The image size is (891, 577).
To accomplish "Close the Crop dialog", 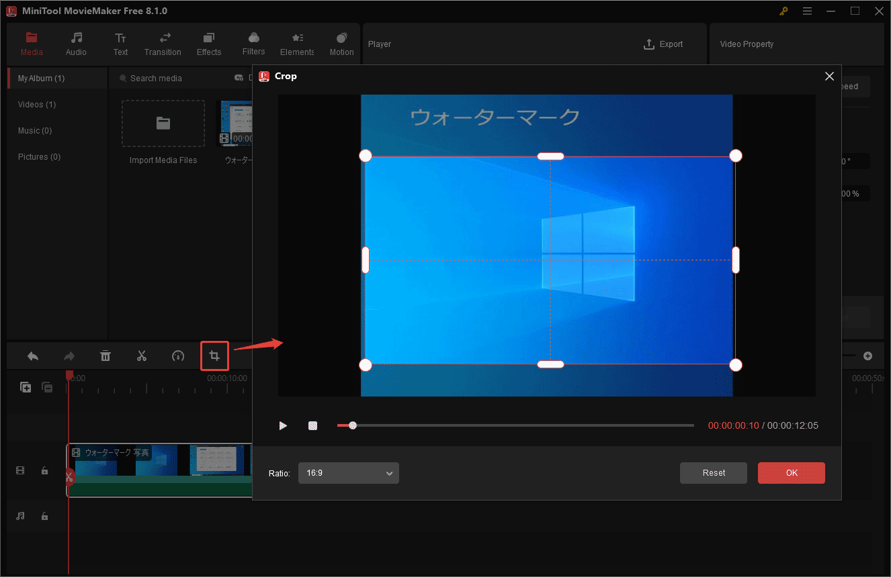I will pyautogui.click(x=829, y=76).
